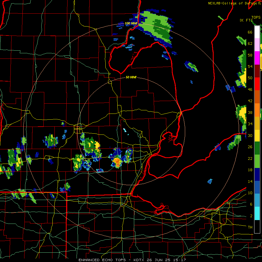The image size is (262, 262).
Task: Click the "TH" legend label
Action: (x=250, y=227)
